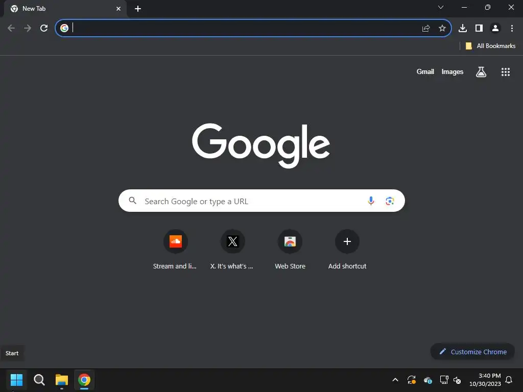This screenshot has height=392, width=523.
Task: Open the Downloads icon in the toolbar
Action: point(463,28)
